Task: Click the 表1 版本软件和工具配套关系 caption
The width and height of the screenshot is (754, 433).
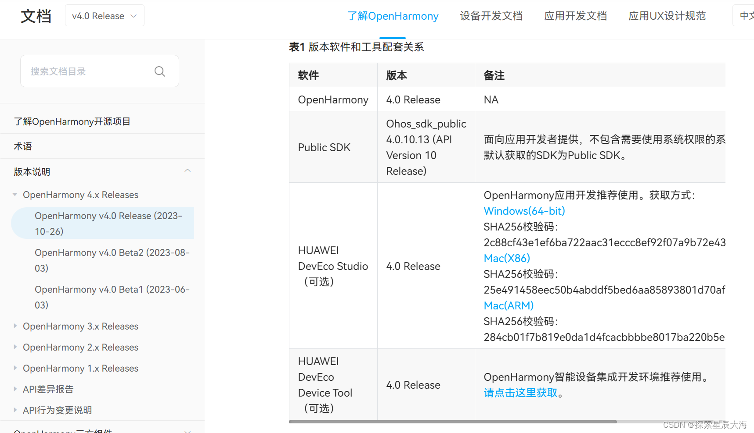Action: (x=356, y=47)
